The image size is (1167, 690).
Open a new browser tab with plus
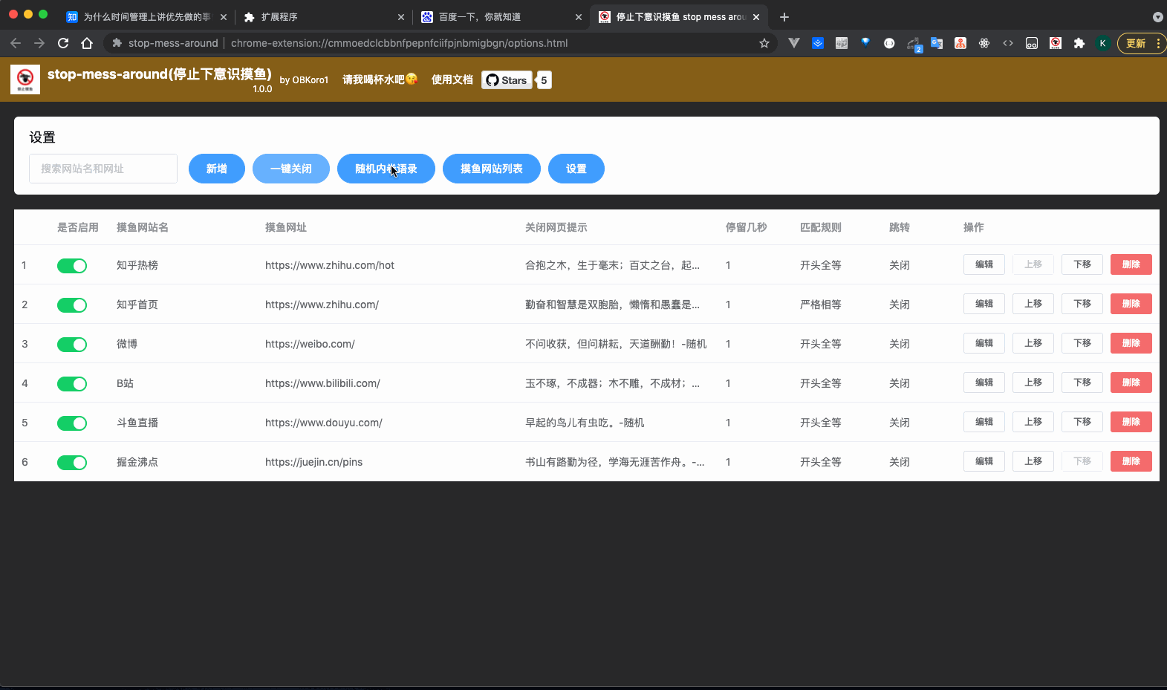[x=784, y=17]
